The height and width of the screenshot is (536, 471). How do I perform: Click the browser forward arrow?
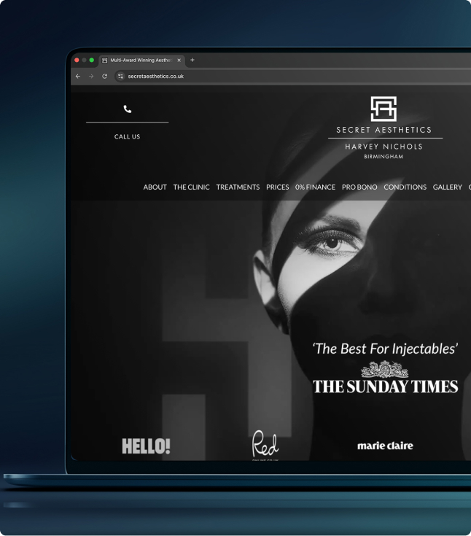pyautogui.click(x=91, y=76)
